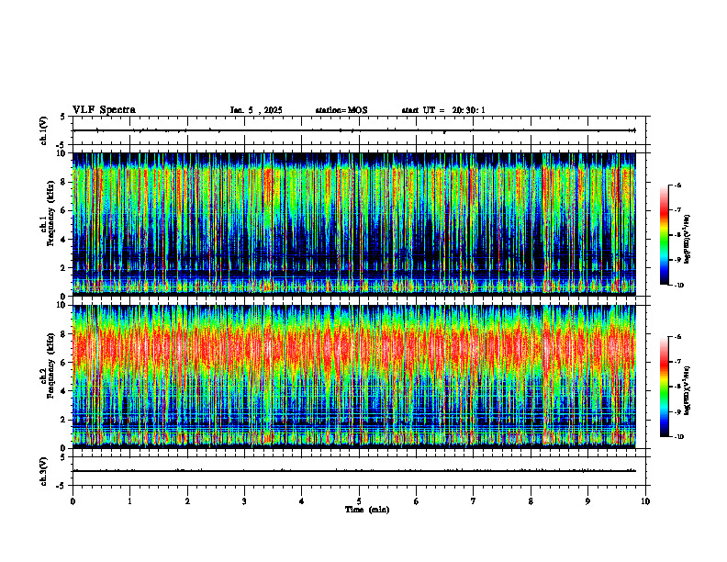Image resolution: width=727 pixels, height=562 pixels.
Task: Click the date "Jan. 5, 2025" in header
Action: 256,110
